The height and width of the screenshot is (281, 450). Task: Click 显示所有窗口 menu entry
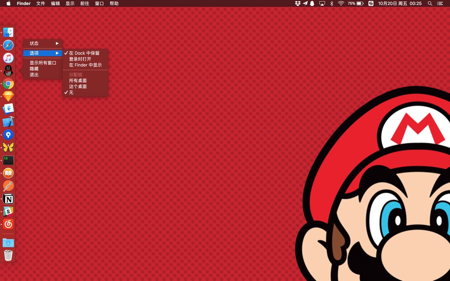43,63
